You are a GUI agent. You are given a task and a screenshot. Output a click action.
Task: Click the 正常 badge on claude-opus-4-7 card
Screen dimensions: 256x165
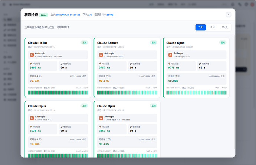coord(85,106)
